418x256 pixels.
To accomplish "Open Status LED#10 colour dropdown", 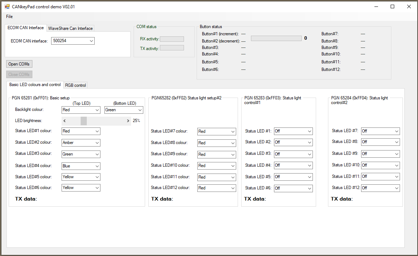I will pos(216,166).
